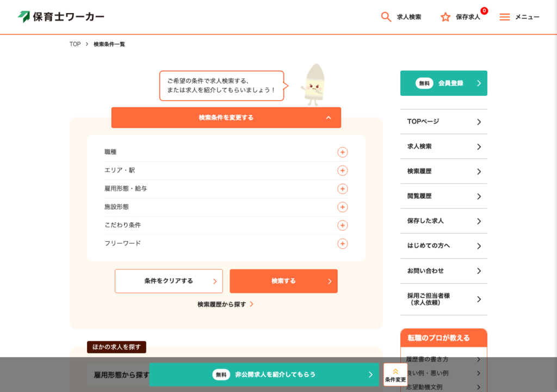Click the red saved-jobs count badge

pos(484,11)
